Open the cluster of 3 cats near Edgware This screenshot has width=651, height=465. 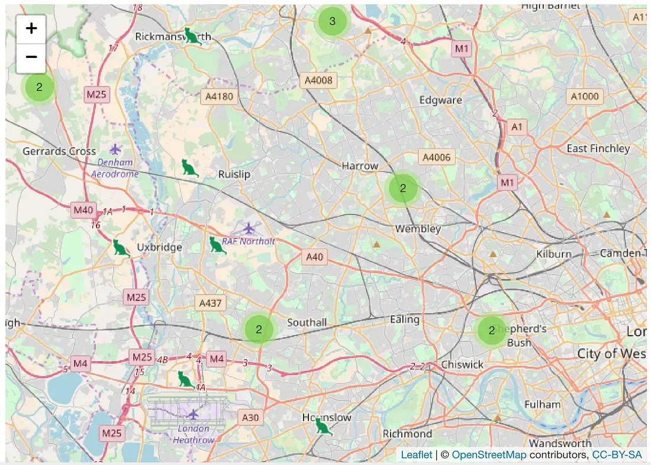point(331,21)
